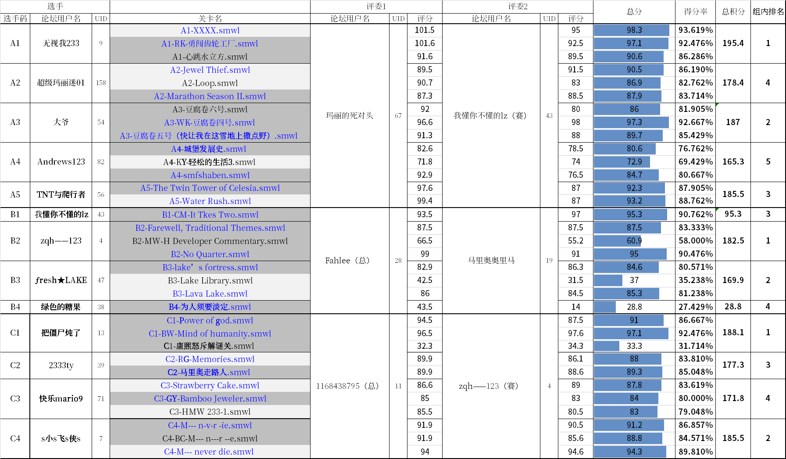Select B2-MW-H Developer Commentary.smwl cell
The image size is (786, 459).
(210, 241)
